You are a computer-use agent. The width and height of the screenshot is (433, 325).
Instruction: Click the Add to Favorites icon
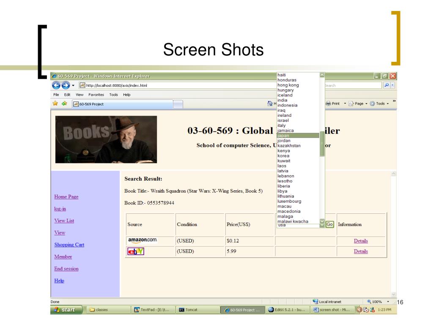[64, 103]
